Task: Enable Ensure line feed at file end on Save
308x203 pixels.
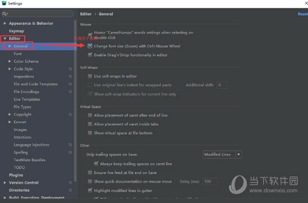Action: (90, 173)
